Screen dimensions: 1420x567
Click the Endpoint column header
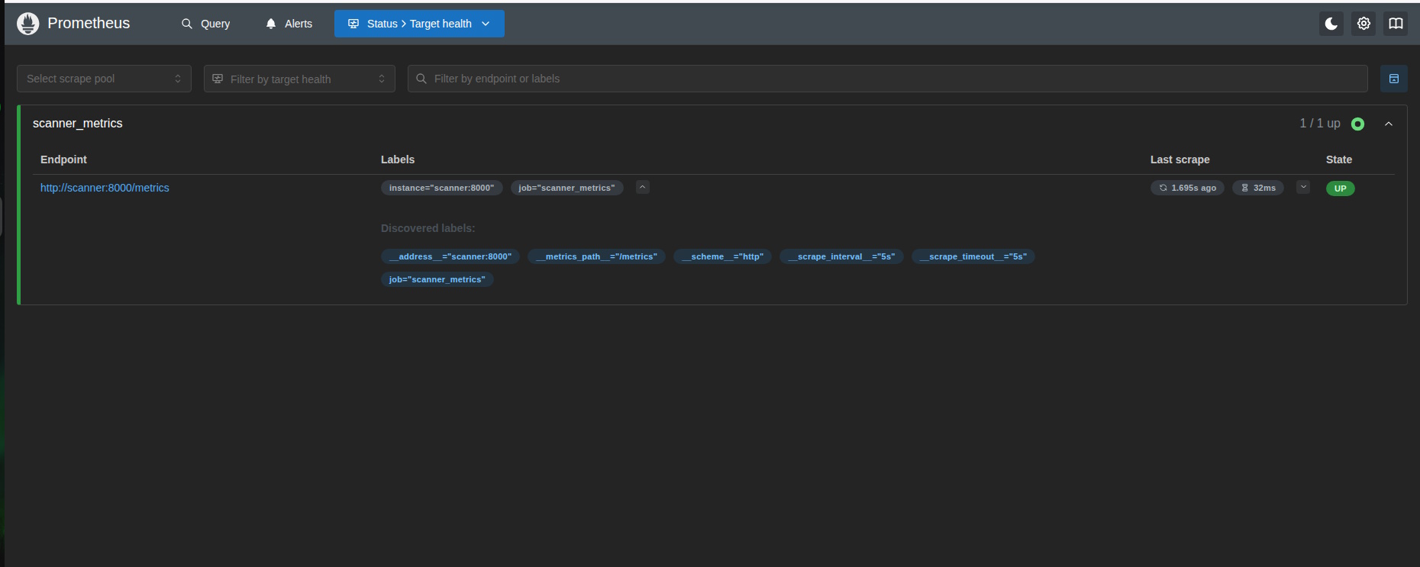(x=63, y=159)
